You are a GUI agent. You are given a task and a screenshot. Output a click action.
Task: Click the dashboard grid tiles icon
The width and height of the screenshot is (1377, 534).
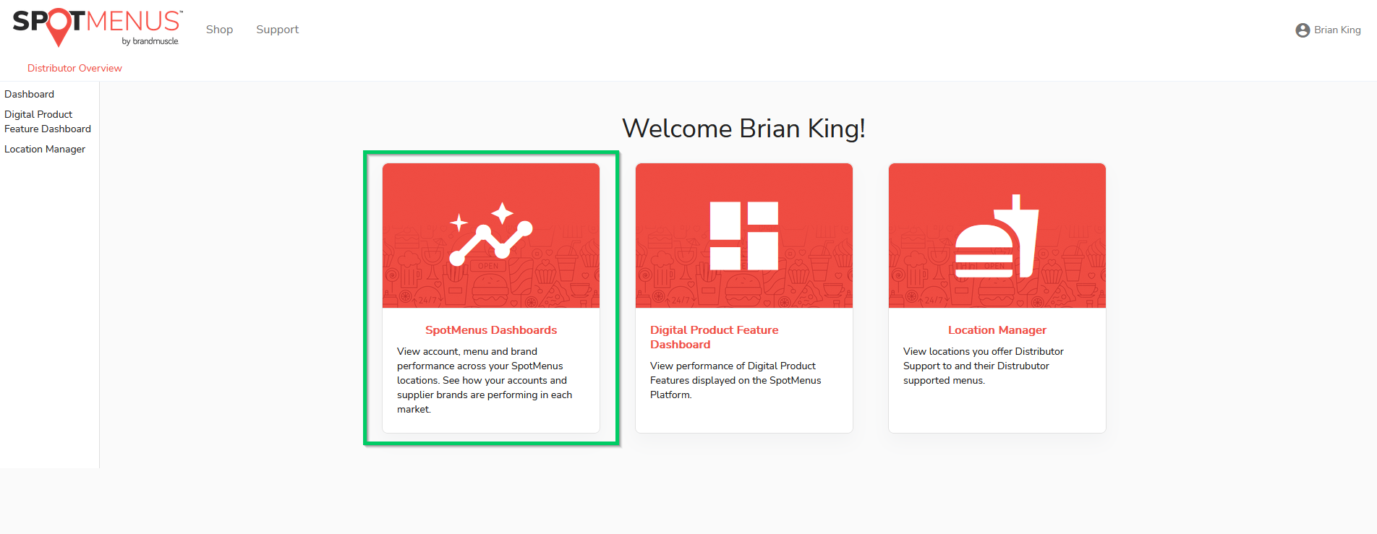tap(743, 236)
